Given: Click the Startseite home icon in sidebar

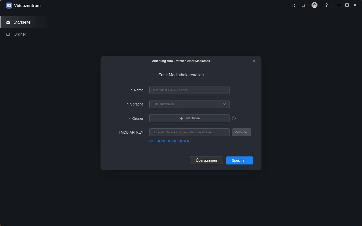Looking at the screenshot, I should [x=8, y=22].
